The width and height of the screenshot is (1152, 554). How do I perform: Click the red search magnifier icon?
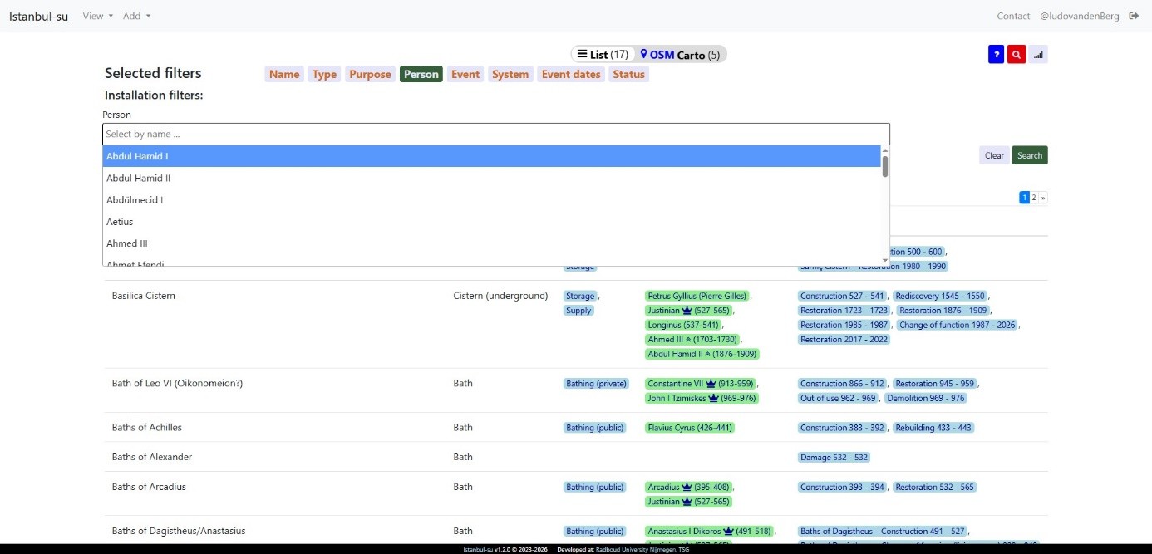coord(1016,55)
